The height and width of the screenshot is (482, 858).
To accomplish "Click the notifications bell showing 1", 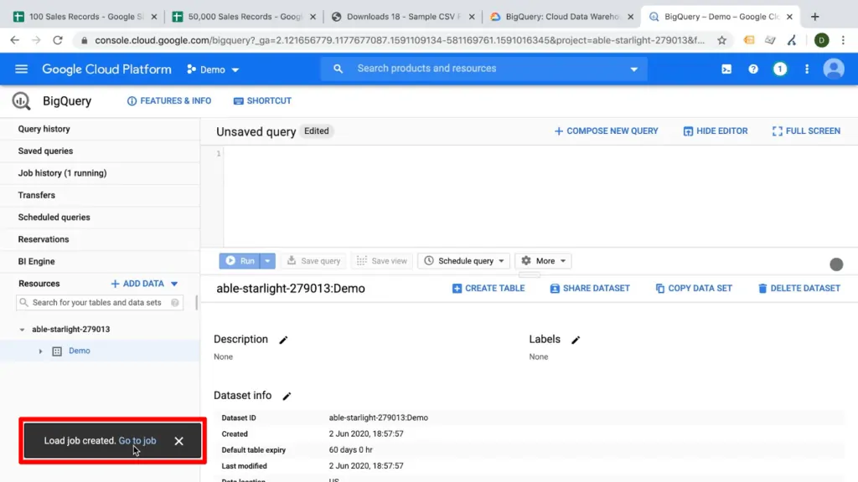I will 780,69.
